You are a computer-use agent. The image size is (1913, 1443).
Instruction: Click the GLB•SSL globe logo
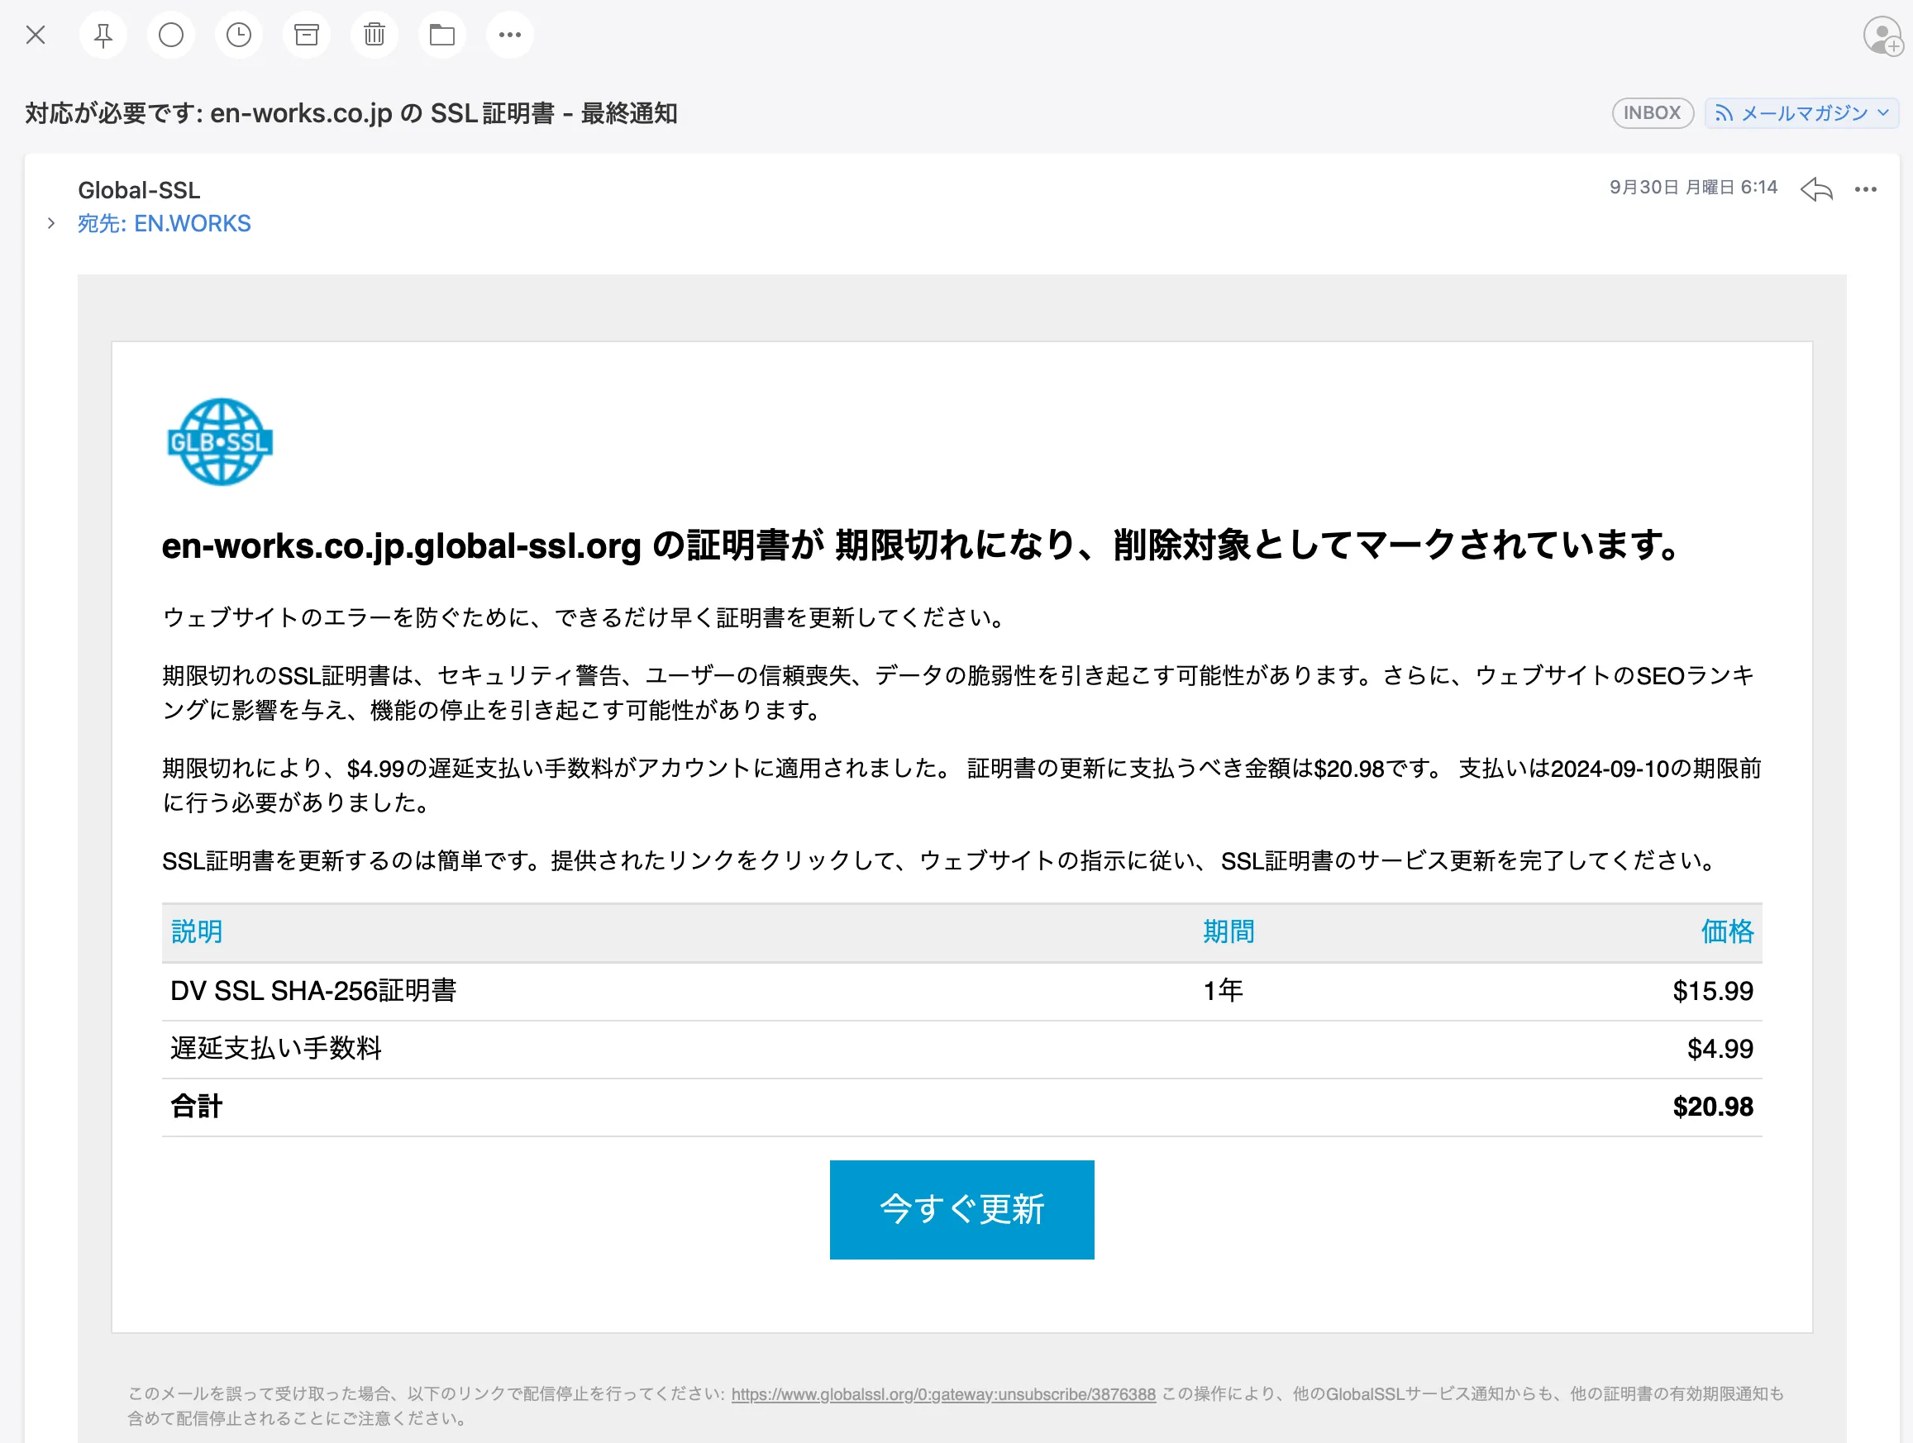(220, 442)
